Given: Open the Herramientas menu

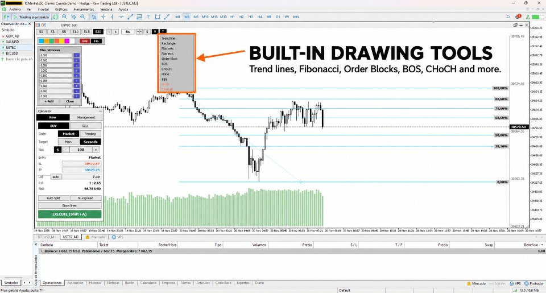Looking at the screenshot, I should coord(84,10).
